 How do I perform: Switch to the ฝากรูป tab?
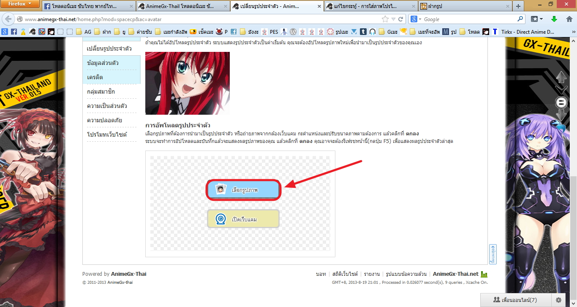point(465,6)
